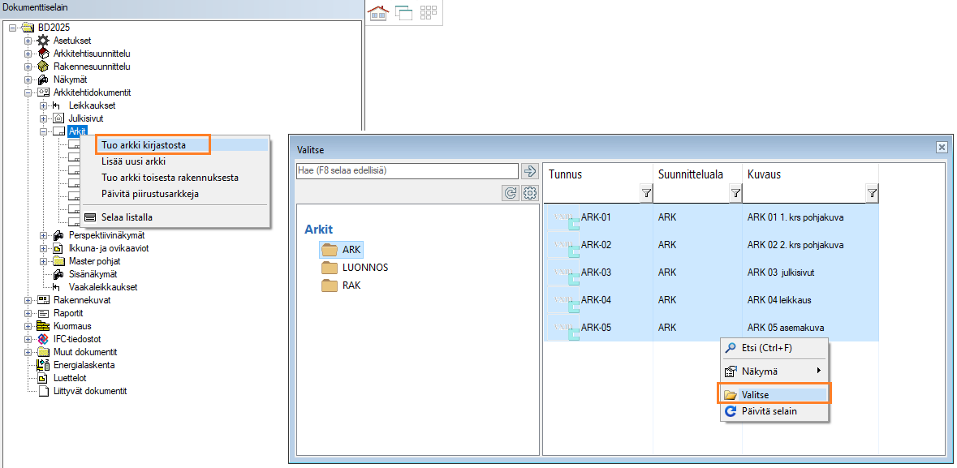Click the house model view icon

tap(377, 12)
